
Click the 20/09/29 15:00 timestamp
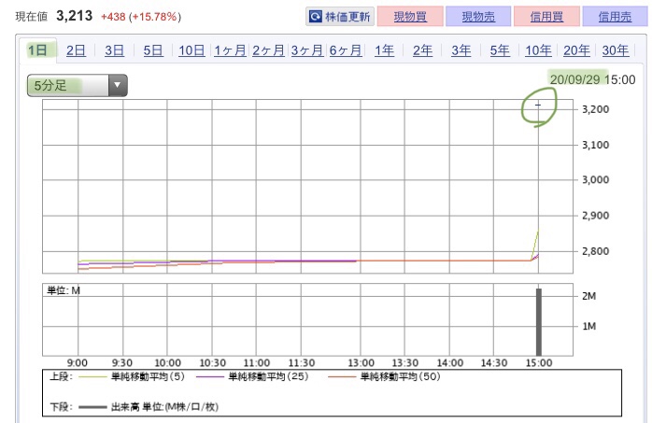592,79
